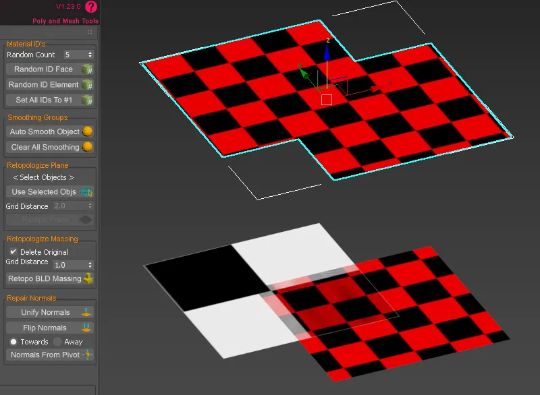Click the Retopologize Plane Grid Distance field
The image size is (540, 395).
70,206
